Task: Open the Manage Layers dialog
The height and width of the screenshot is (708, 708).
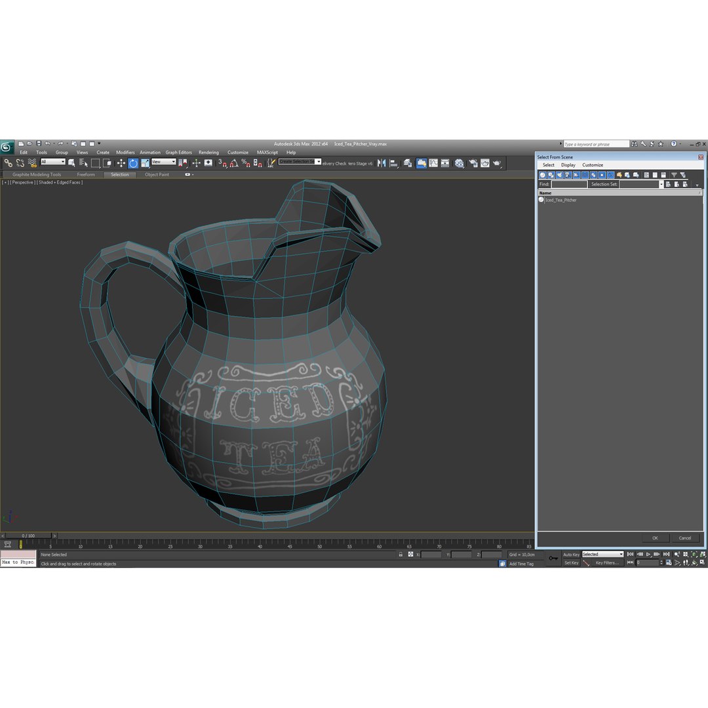Action: (408, 163)
